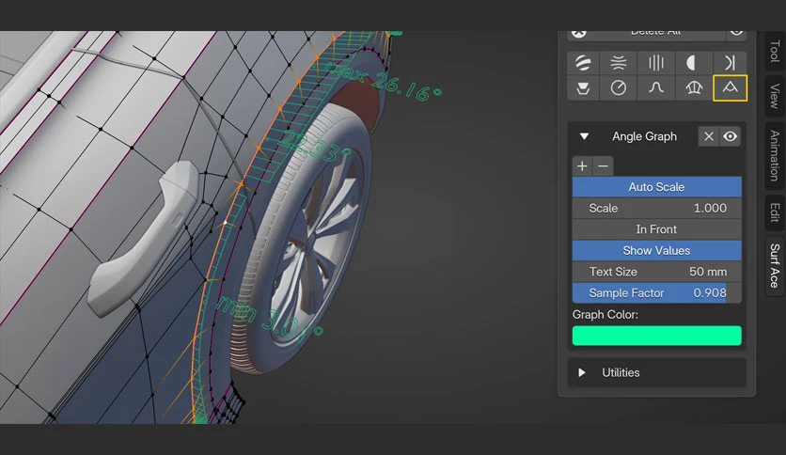Disable the Show Values toggle
786x455 pixels.
point(656,251)
